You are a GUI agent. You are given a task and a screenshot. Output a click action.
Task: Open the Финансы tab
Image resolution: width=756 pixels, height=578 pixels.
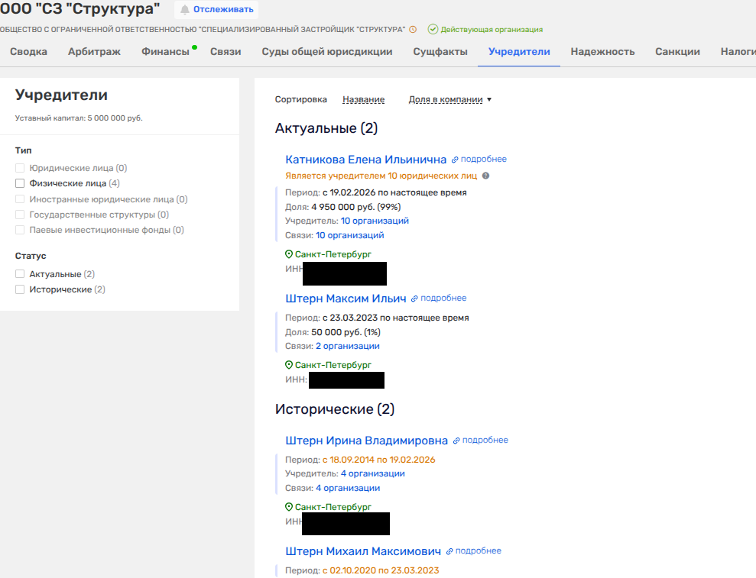click(165, 52)
